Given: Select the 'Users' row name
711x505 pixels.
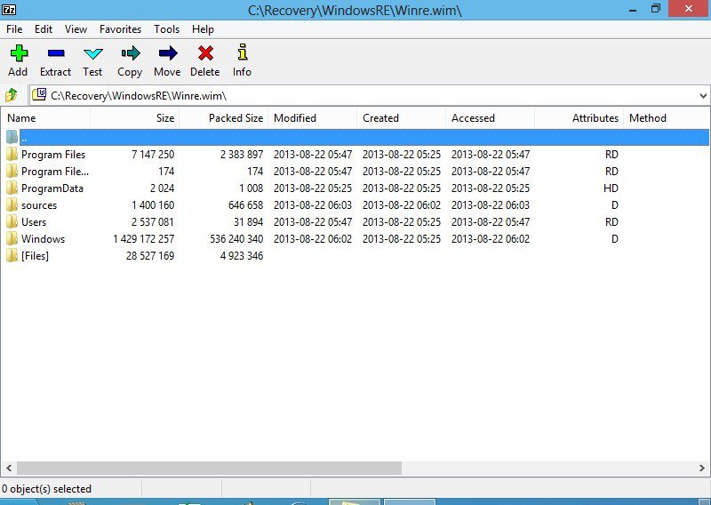Looking at the screenshot, I should click(34, 222).
